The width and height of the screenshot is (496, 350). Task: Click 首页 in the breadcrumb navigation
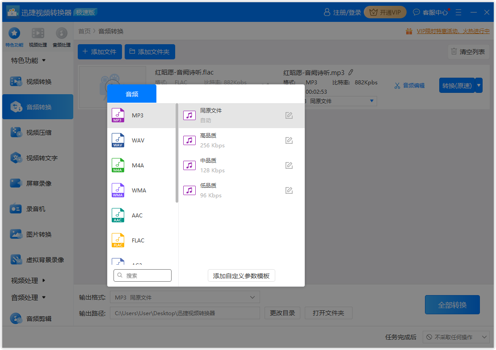[x=84, y=31]
